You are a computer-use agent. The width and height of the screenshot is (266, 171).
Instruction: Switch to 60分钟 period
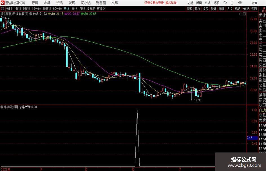tap(57, 9)
